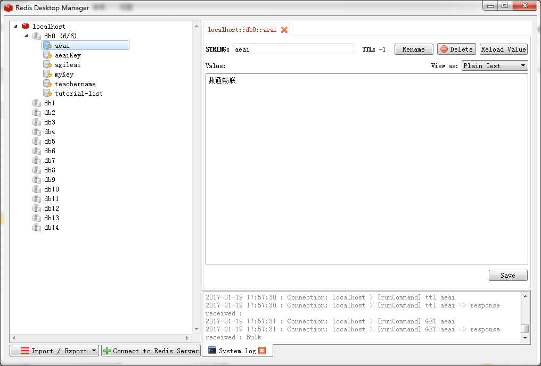Maximize the Redis Desktop Manager window
The height and width of the screenshot is (366, 541).
click(x=505, y=5)
